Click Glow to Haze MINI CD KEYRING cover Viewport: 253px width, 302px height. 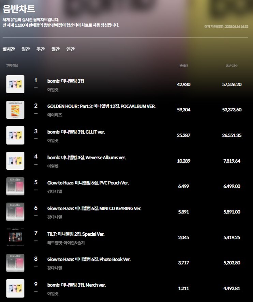point(15,212)
